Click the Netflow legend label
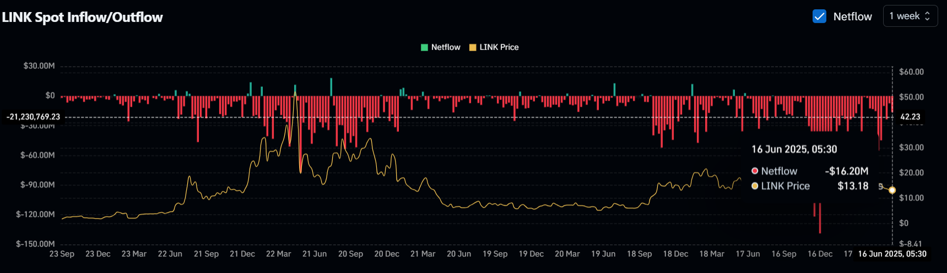This screenshot has height=273, width=947. point(446,47)
